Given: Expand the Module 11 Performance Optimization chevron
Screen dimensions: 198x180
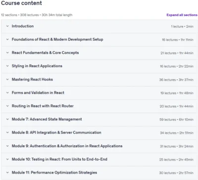Looking at the screenshot, I should pyautogui.click(x=7, y=173).
